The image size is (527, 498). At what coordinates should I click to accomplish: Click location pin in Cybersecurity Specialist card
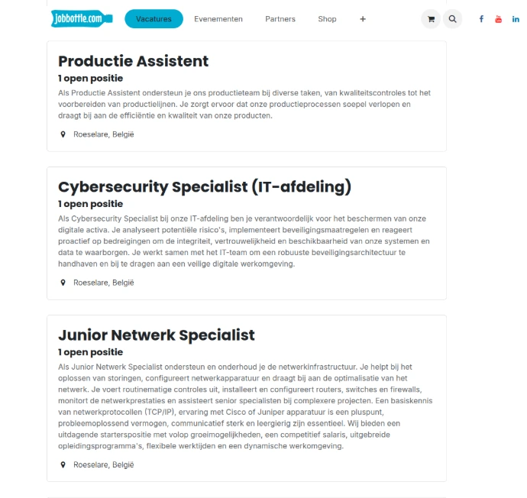click(63, 283)
